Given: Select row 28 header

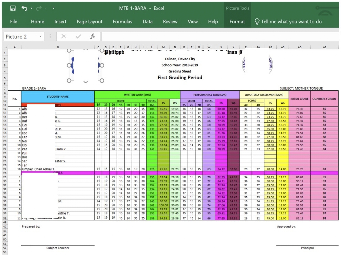Looking at the screenshot, I should [x=5, y=173].
